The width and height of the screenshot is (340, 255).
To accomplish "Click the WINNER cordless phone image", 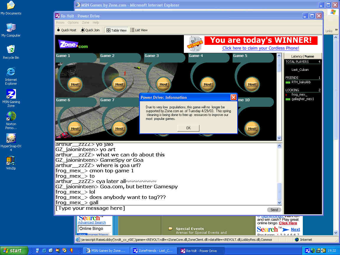I will click(195, 44).
